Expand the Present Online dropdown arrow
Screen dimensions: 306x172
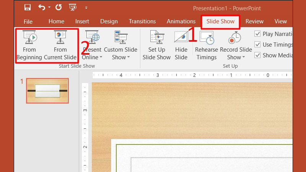click(x=101, y=57)
